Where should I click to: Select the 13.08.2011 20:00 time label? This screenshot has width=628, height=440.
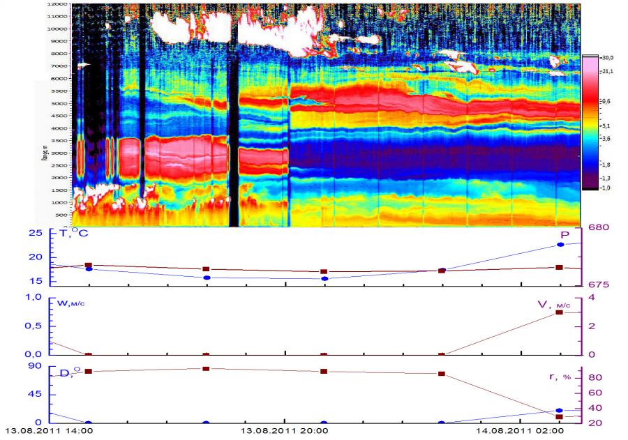284,432
